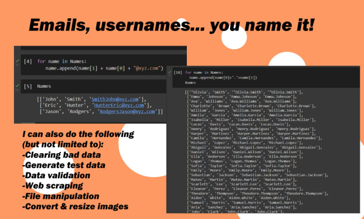Click the "Emails, usernames... you name it!" headline

pos(171,25)
